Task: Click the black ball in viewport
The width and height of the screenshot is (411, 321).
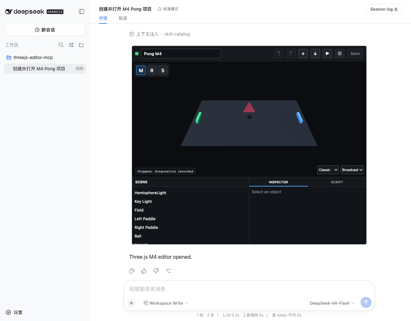Action: coord(249,117)
